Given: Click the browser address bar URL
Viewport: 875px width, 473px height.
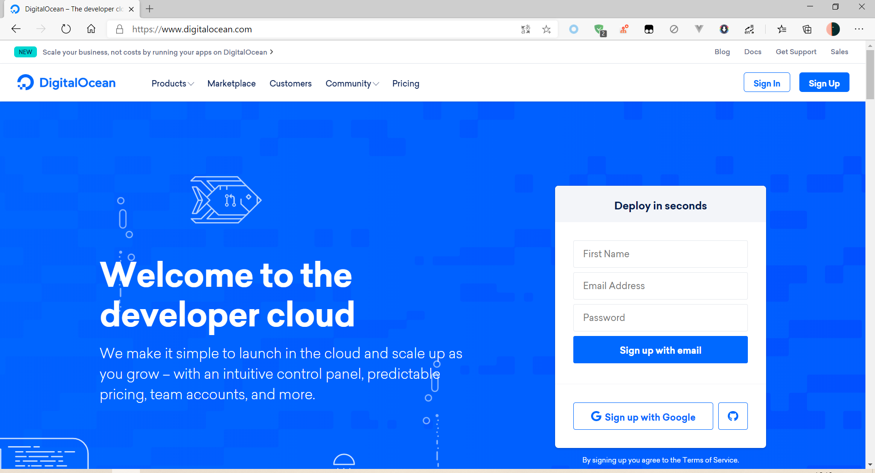Looking at the screenshot, I should click(192, 29).
